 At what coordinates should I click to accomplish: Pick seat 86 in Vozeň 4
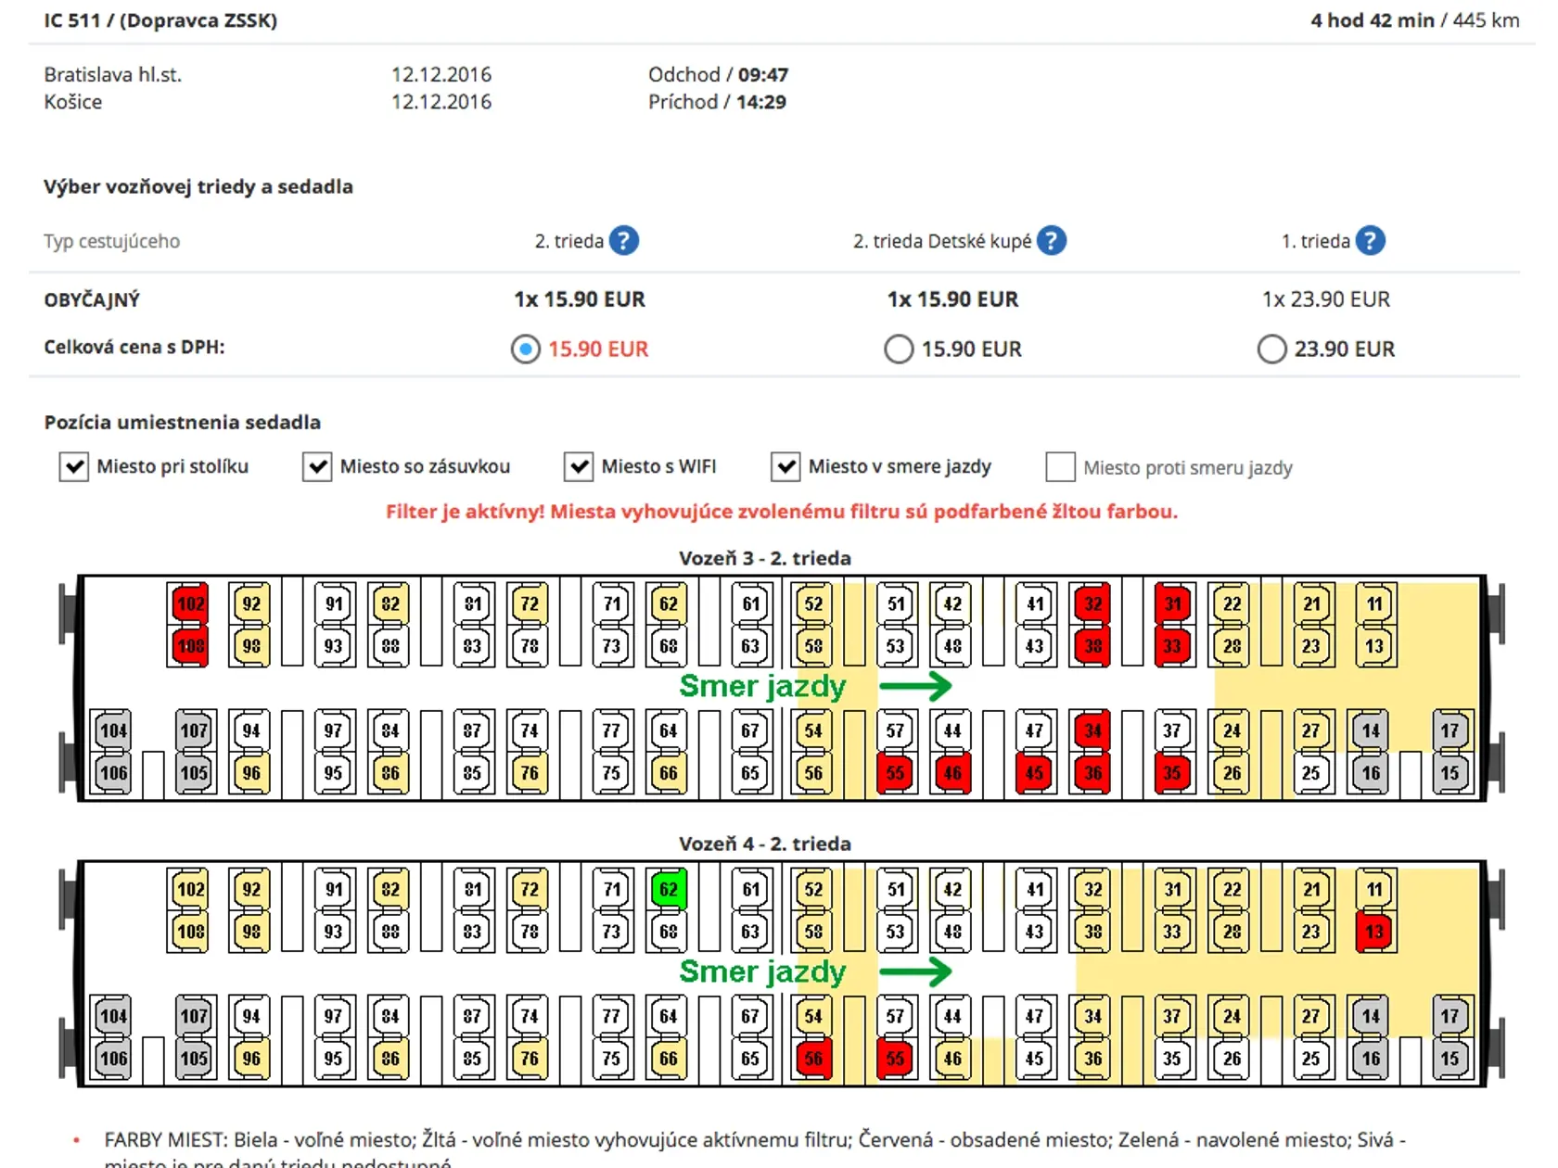tap(389, 1058)
